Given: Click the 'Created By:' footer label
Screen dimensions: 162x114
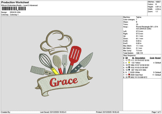Looking at the screenshot, I should point(6,112).
